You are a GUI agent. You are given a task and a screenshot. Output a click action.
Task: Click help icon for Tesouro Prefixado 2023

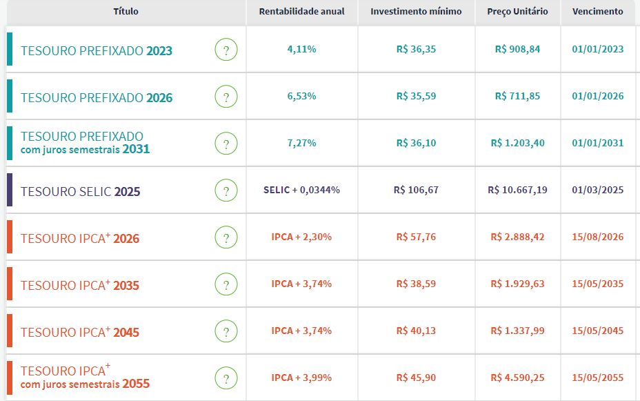[226, 50]
